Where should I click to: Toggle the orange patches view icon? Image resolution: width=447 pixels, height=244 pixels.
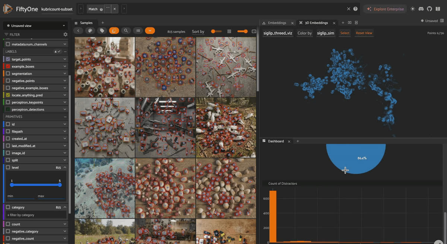[114, 31]
